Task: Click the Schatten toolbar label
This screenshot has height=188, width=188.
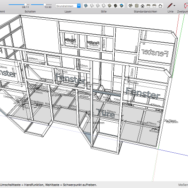Action: [30, 11]
